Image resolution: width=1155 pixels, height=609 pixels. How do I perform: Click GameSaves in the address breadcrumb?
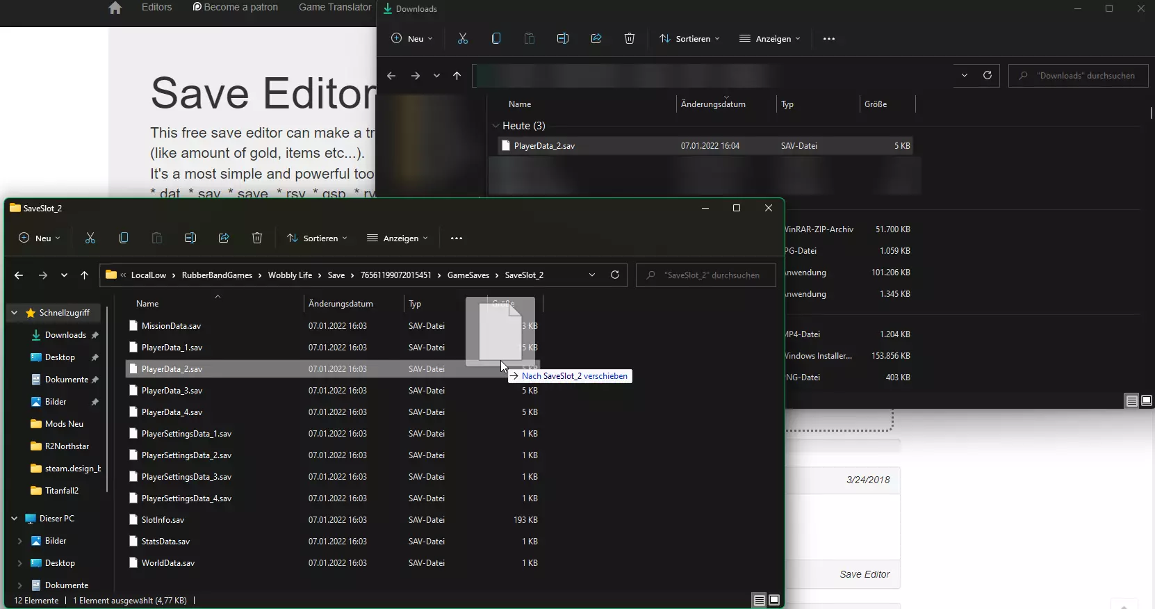[x=468, y=275]
